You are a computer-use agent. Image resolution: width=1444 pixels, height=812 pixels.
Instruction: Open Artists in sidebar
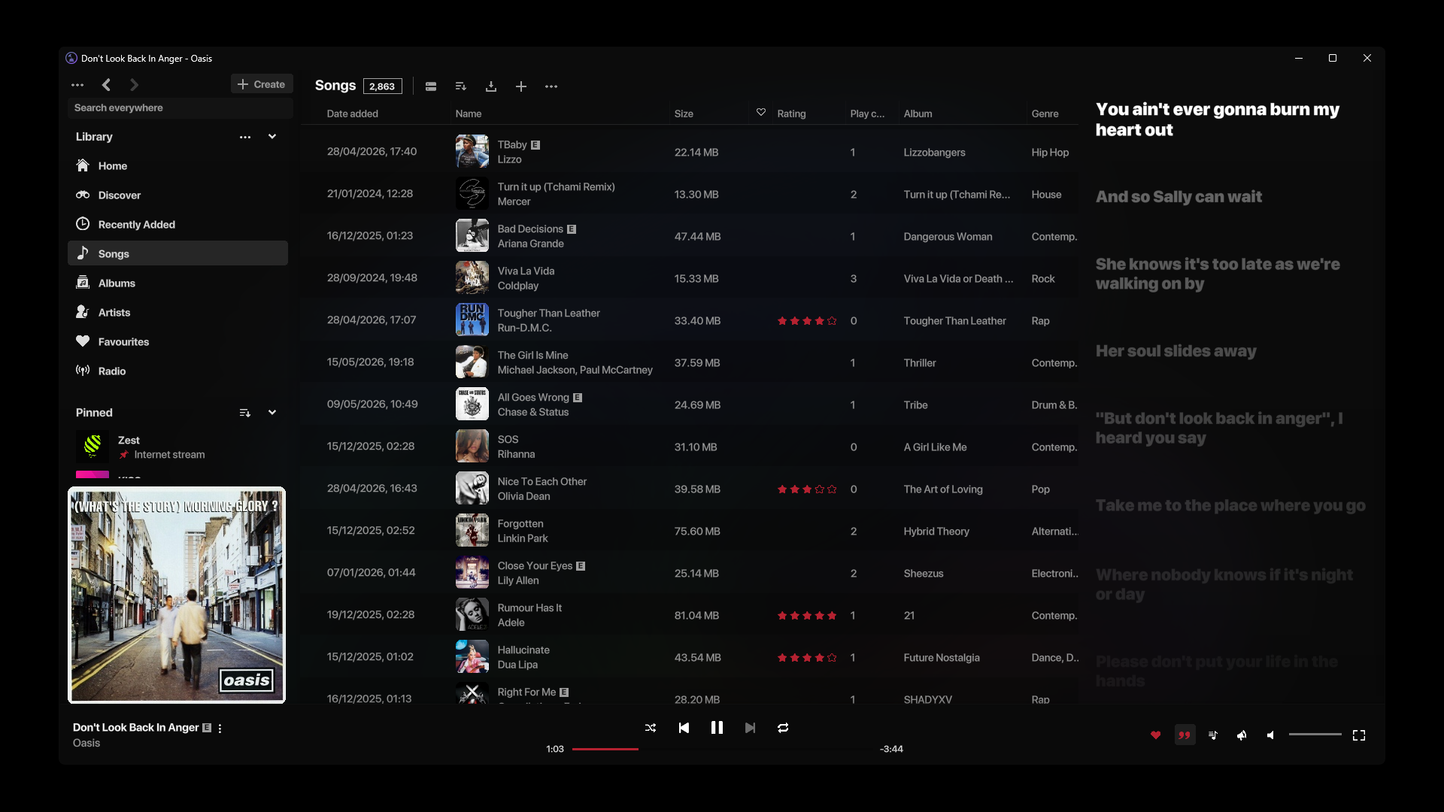point(177,312)
